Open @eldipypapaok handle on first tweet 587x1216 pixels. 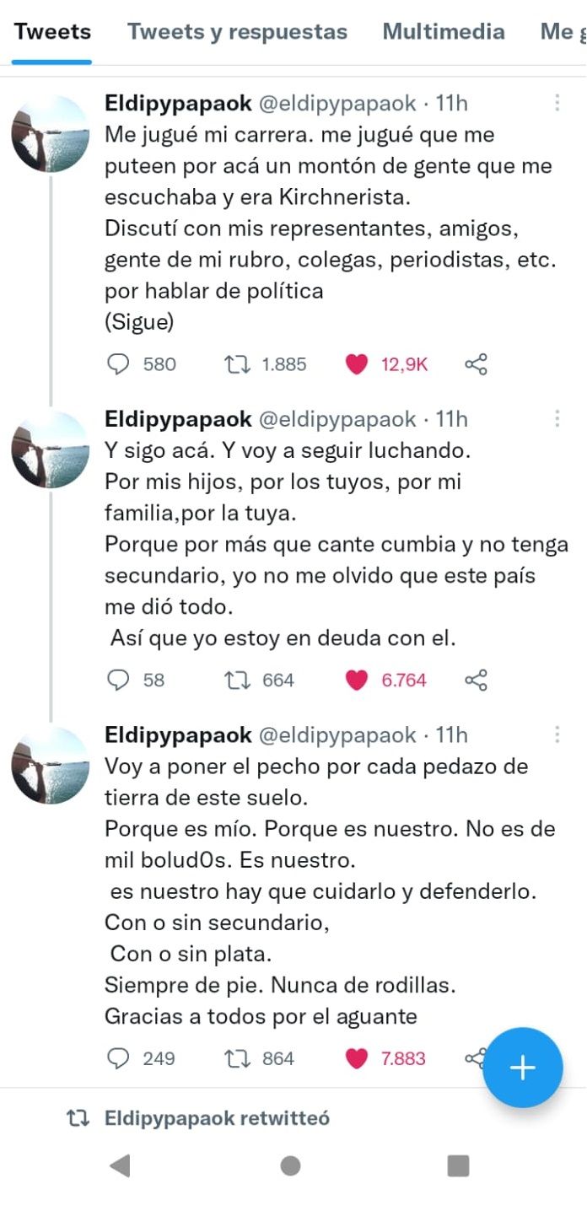[x=337, y=103]
